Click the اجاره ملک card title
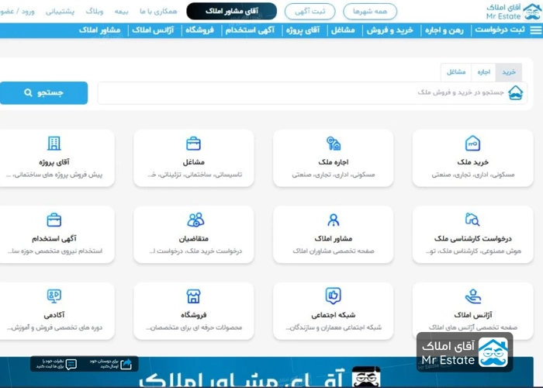This screenshot has height=388, width=543. coord(333,161)
